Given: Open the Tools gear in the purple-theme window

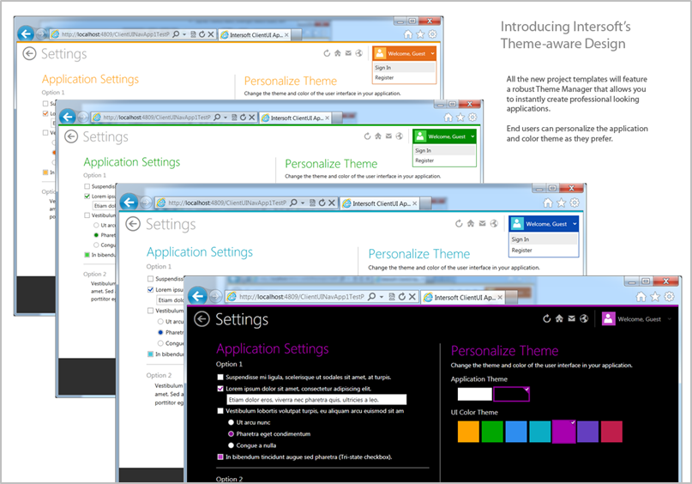Looking at the screenshot, I should [669, 297].
